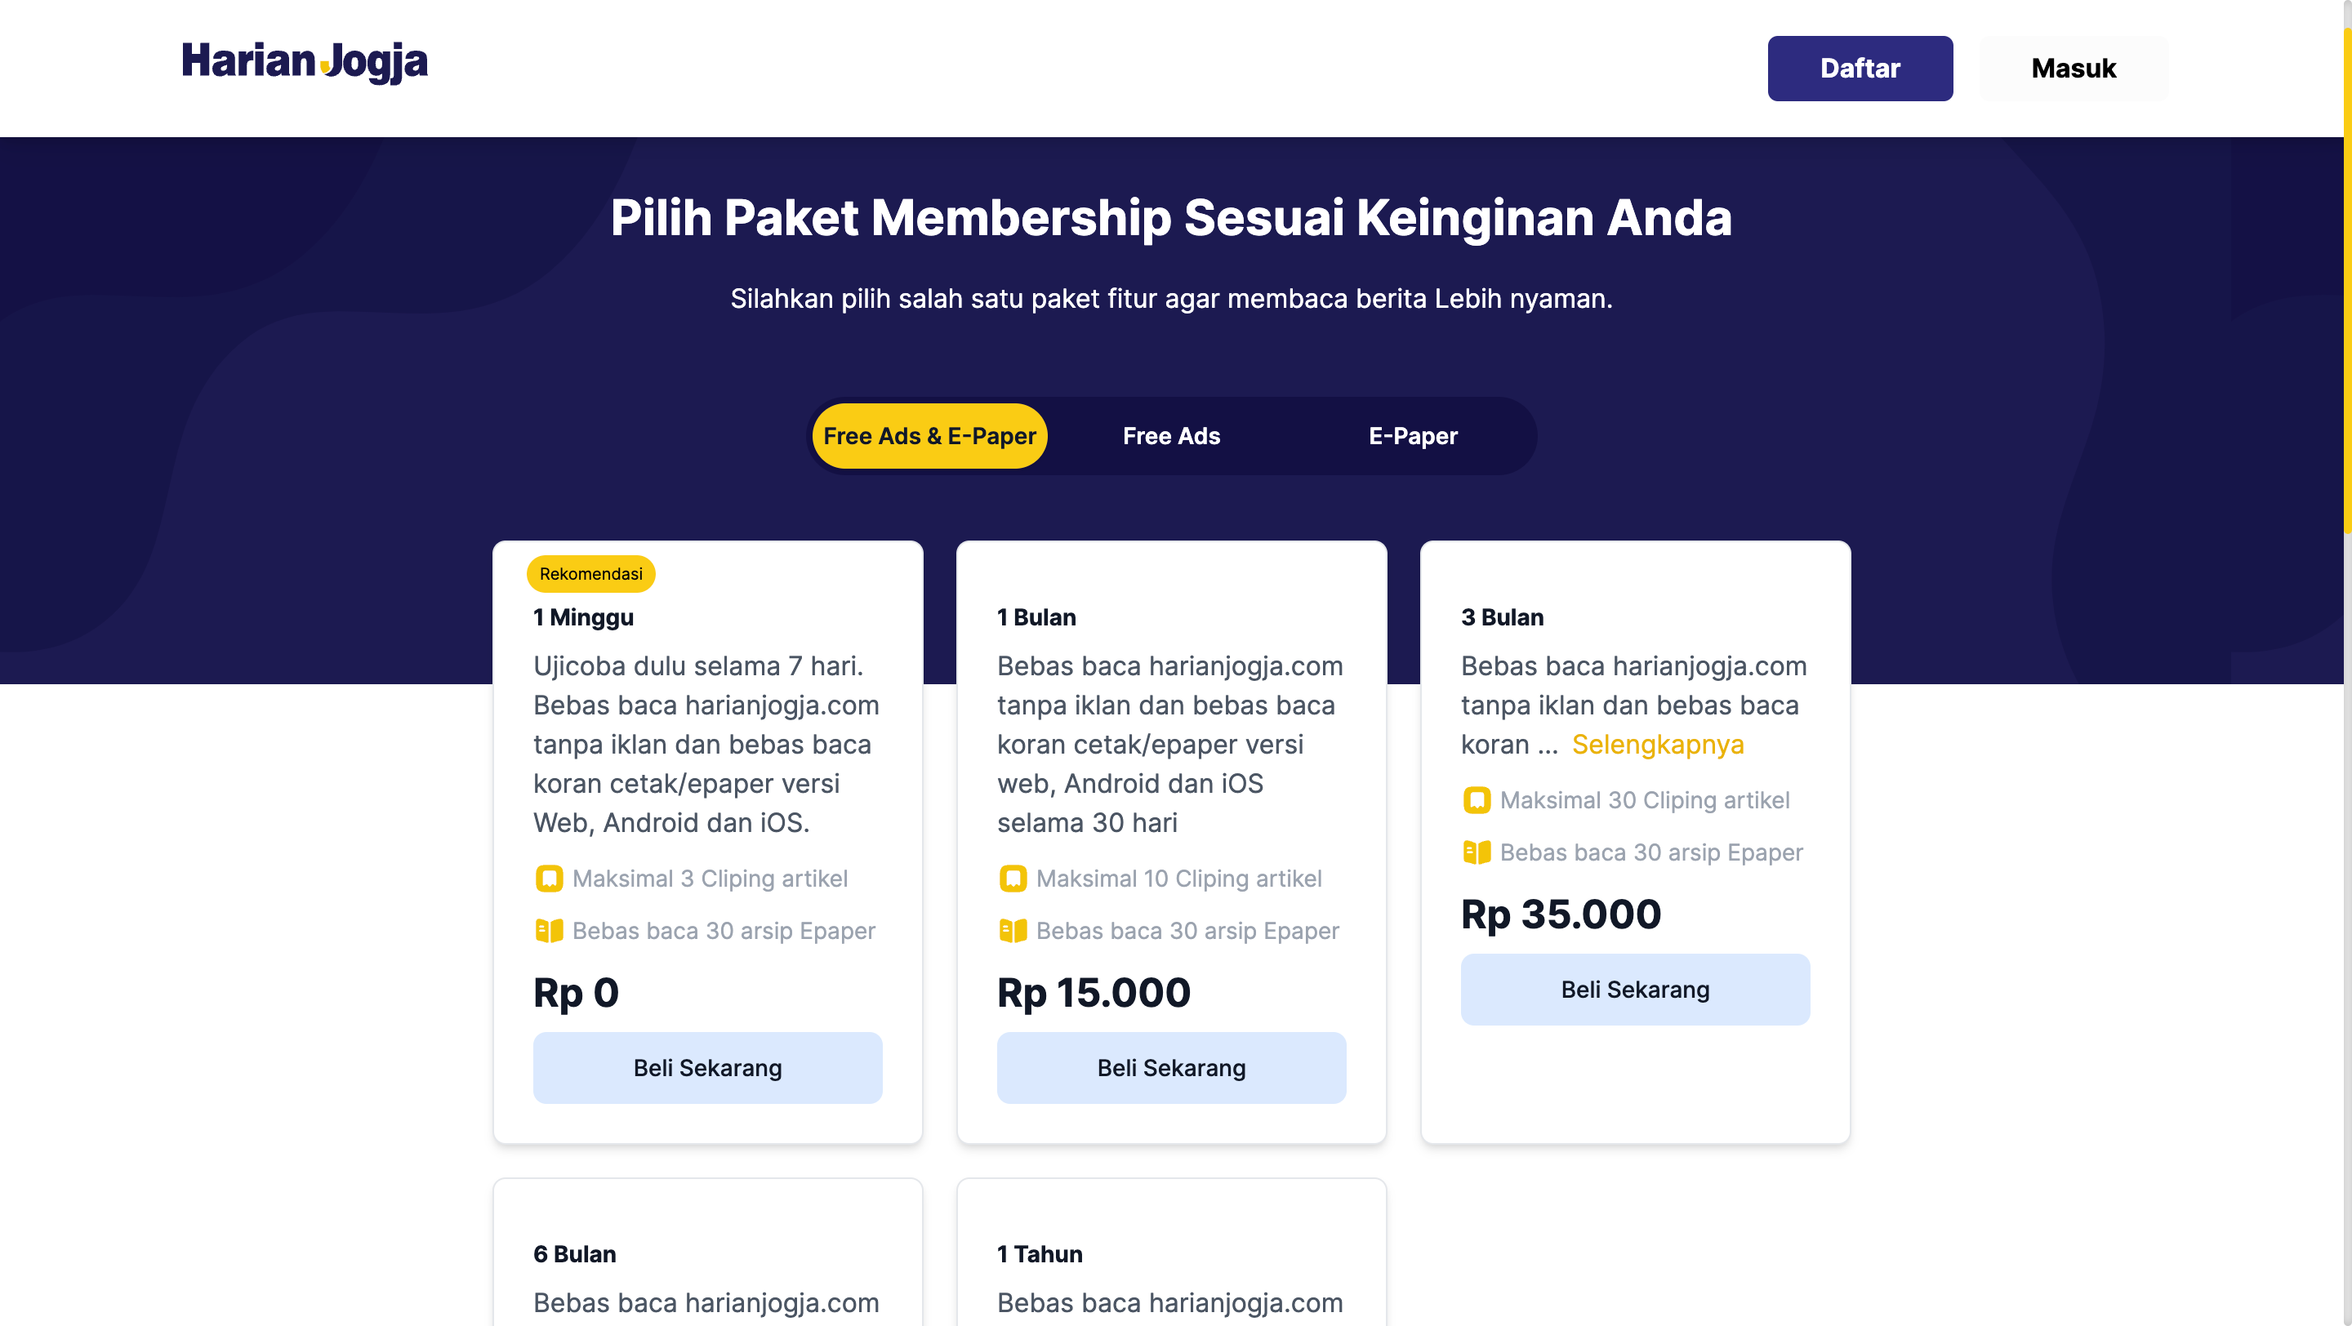Open the Masuk login button

pos(2073,69)
